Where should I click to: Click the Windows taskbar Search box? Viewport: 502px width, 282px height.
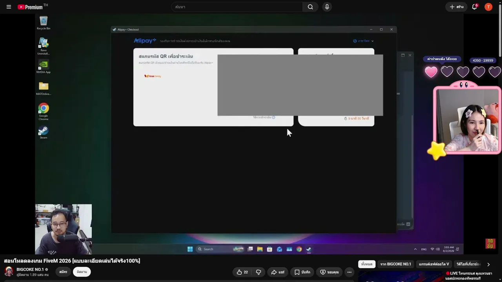[x=221, y=249]
